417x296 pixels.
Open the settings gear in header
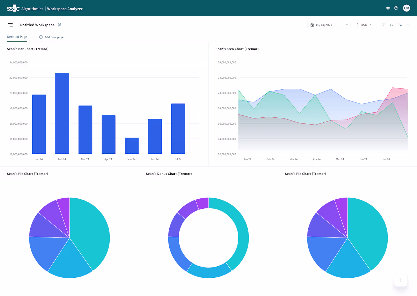coord(388,8)
